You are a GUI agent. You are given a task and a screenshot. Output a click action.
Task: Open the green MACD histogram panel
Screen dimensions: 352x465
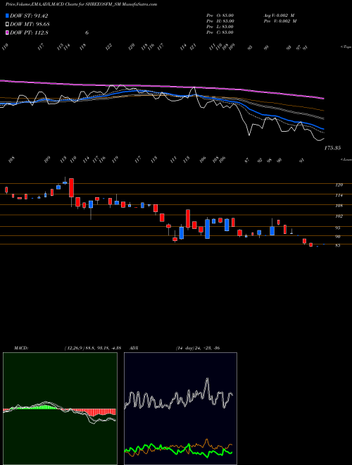tap(60, 409)
